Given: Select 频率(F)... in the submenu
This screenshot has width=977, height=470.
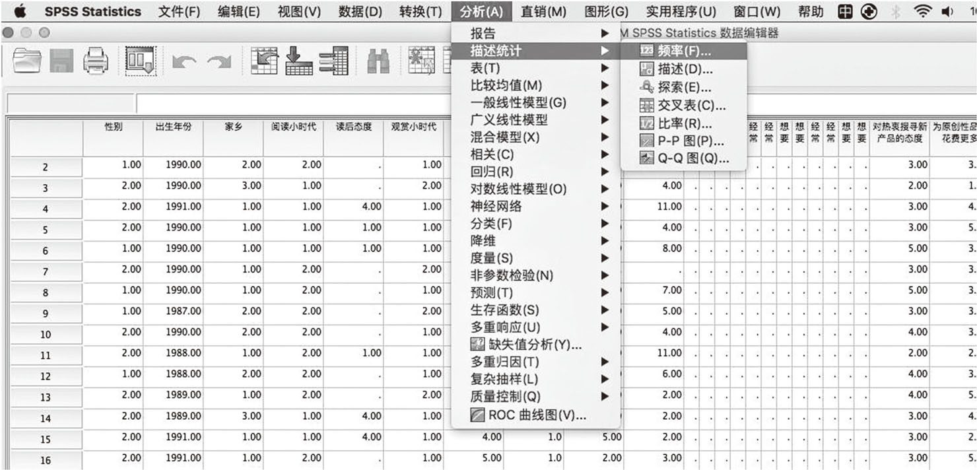Looking at the screenshot, I should click(683, 50).
